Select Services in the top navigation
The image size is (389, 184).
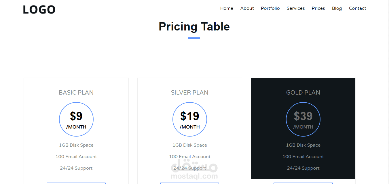tap(295, 8)
